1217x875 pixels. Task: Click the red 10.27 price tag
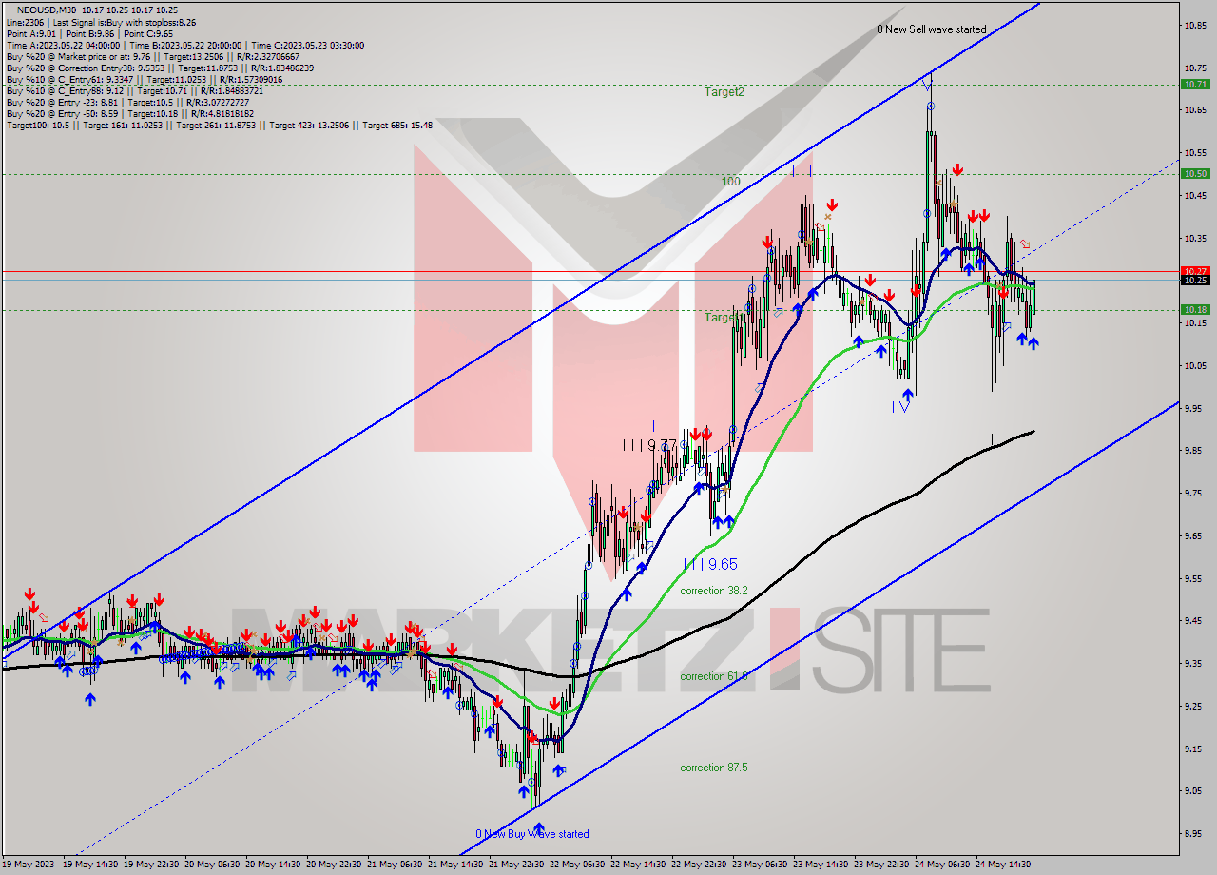click(x=1195, y=271)
